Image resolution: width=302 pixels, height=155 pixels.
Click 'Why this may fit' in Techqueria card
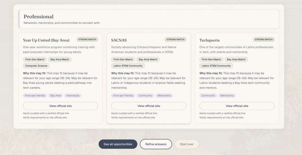[211, 73]
